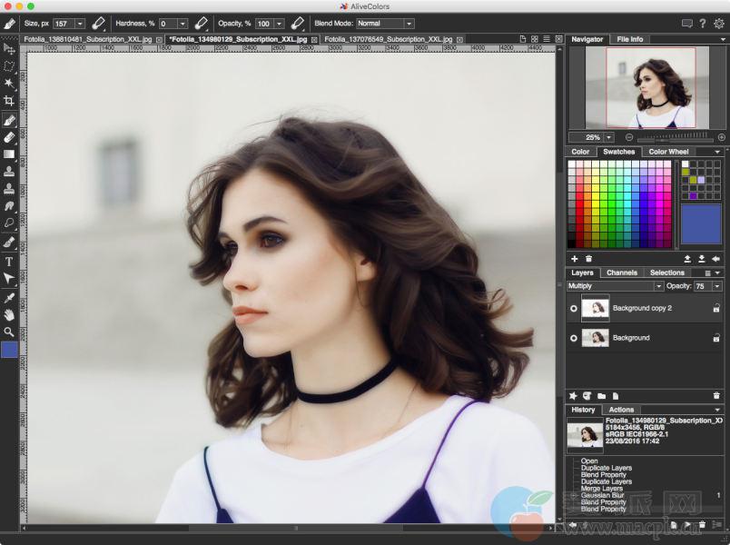730x545 pixels.
Task: Expand the Multiply layer blend dropdown
Action: (x=615, y=286)
